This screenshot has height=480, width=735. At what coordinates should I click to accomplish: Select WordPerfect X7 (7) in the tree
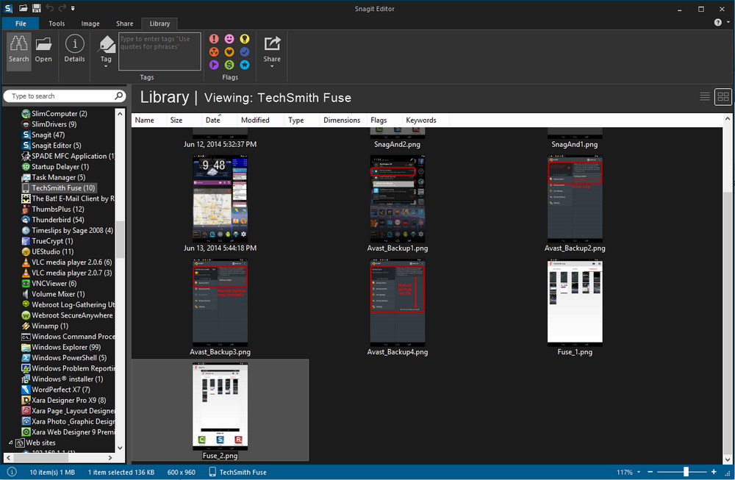pyautogui.click(x=56, y=390)
